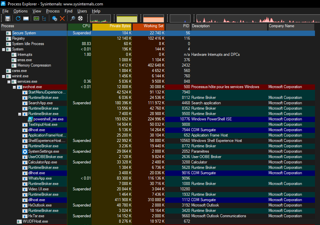Screen dimensions: 320x225
Task: Collapse the svchost.exe tree node
Action: [14, 87]
